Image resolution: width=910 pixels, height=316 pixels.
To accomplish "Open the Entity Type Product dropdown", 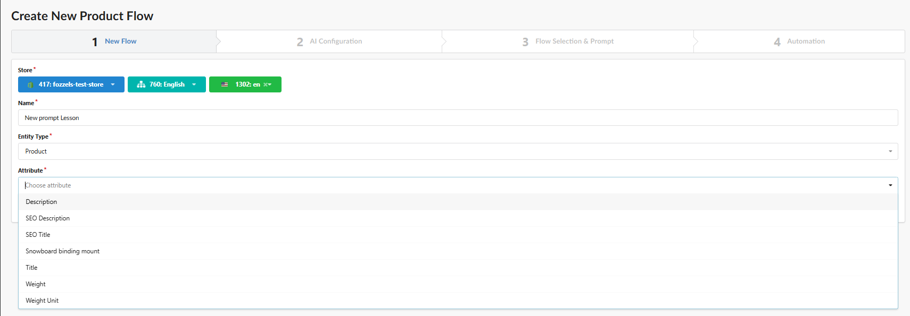I will pyautogui.click(x=458, y=151).
